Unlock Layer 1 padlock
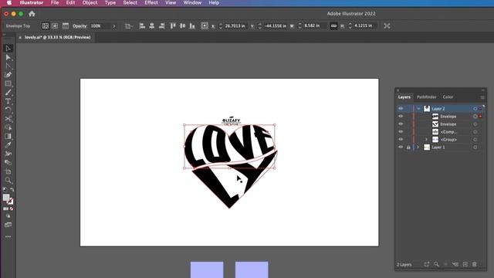Screen dimensions: 494x278 click(408, 147)
